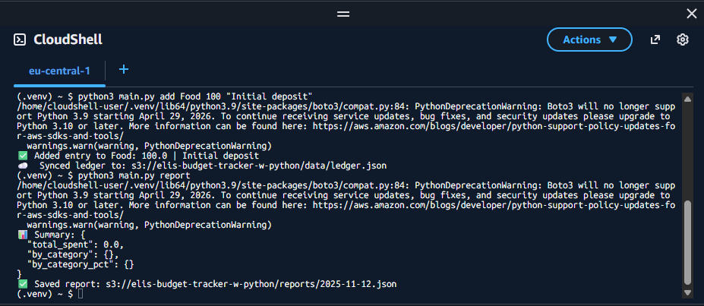Click the green checkmark beside Saved report
Viewport: 704px width, 306px height.
point(22,283)
